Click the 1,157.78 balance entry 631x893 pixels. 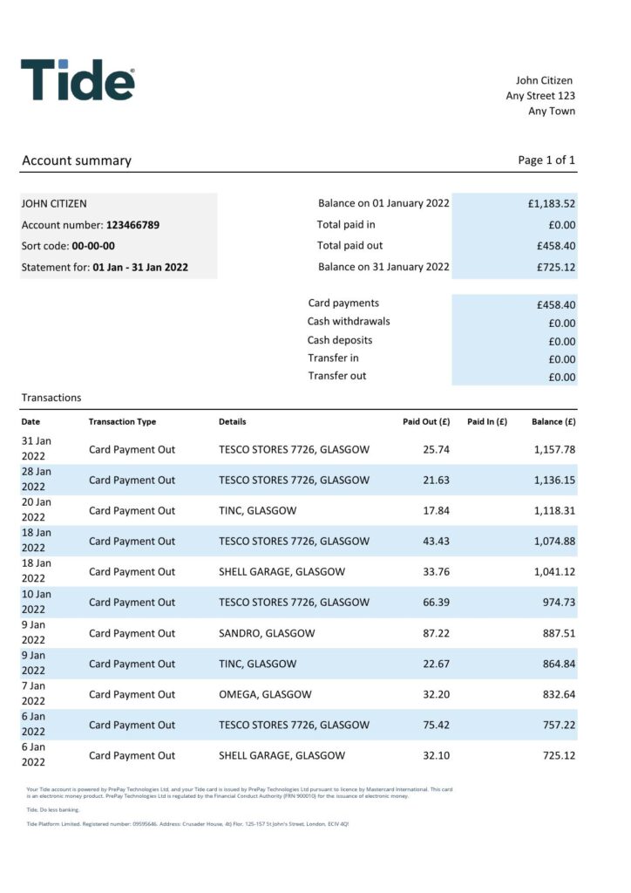[x=554, y=450]
